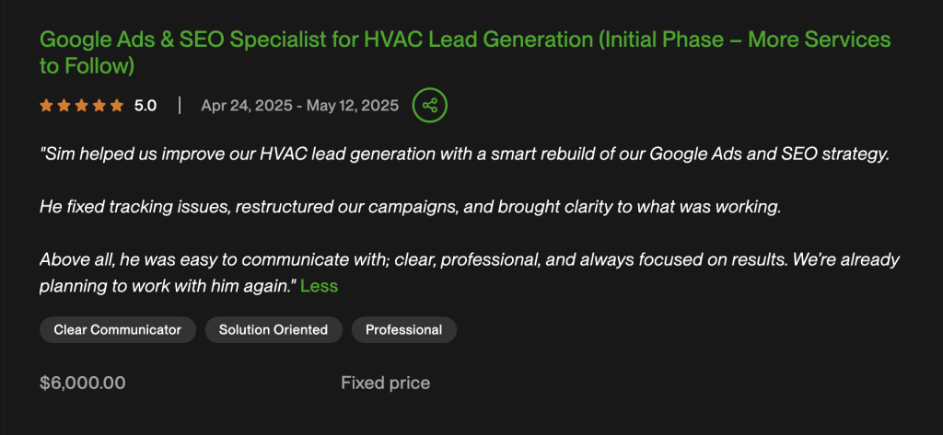Screen dimensions: 943x435
Task: Click the first orange rating star
Action: click(46, 106)
